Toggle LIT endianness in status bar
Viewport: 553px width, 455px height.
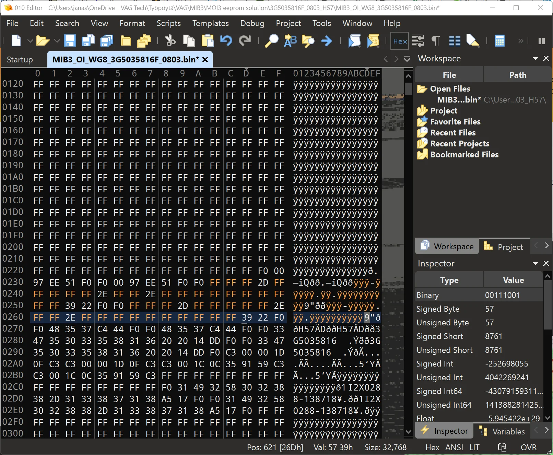(474, 447)
